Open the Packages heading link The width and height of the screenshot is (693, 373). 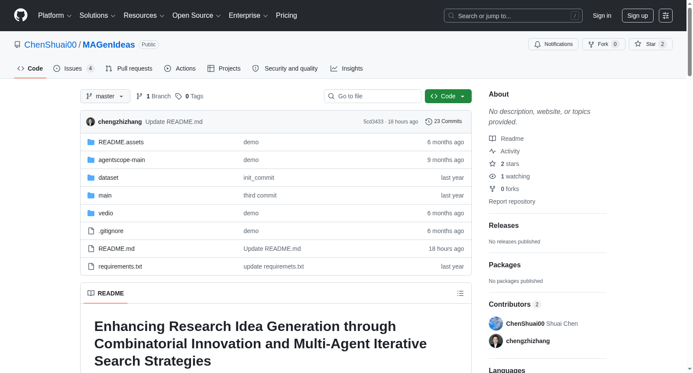505,265
